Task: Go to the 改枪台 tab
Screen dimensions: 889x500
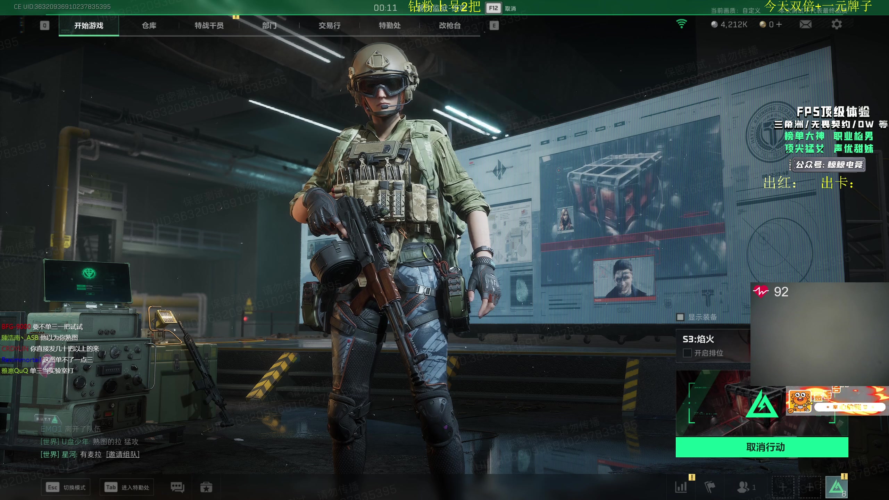Action: tap(450, 25)
